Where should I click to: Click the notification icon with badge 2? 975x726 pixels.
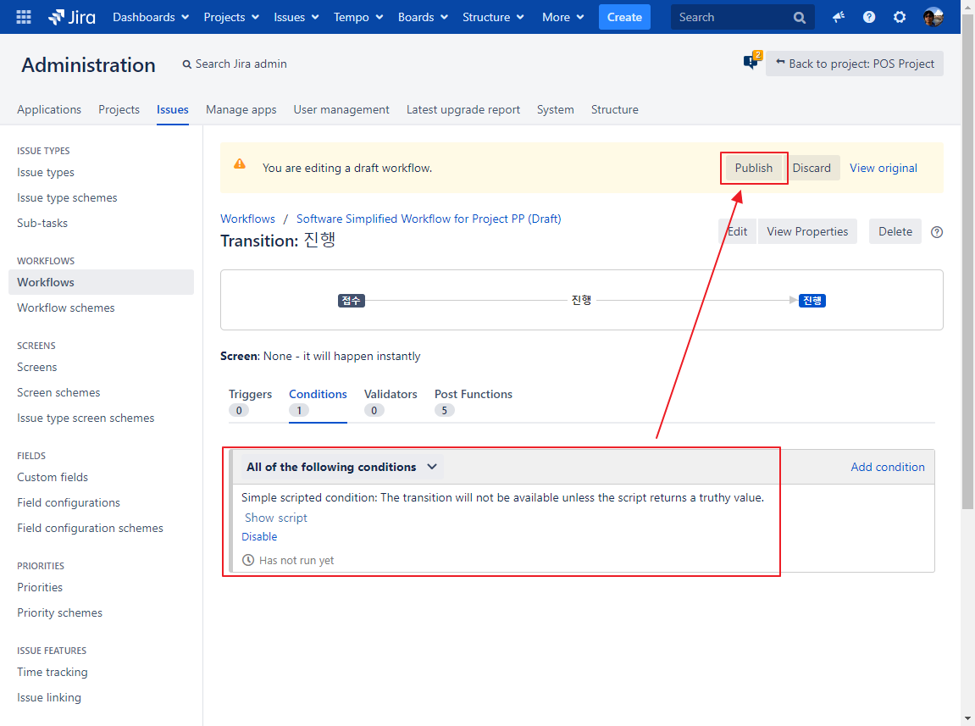751,63
